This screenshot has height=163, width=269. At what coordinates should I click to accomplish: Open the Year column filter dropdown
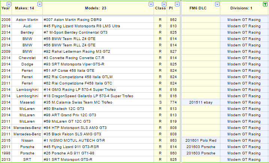point(9,4)
